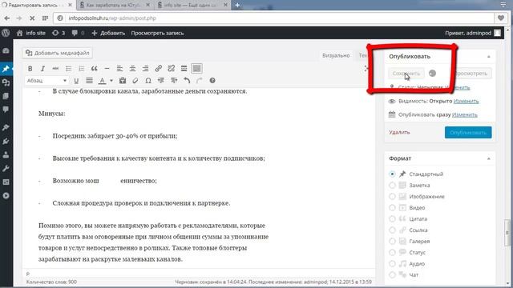Insert a blockquote
The height and width of the screenshot is (288, 513).
[x=95, y=69]
